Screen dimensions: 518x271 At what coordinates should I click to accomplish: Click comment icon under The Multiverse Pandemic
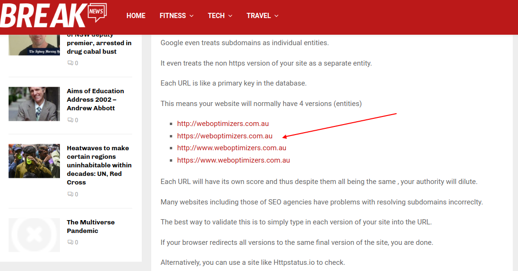tap(70, 242)
